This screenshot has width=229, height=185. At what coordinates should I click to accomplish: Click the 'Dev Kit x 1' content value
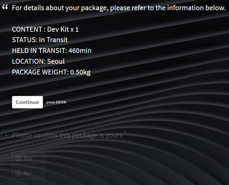63,29
